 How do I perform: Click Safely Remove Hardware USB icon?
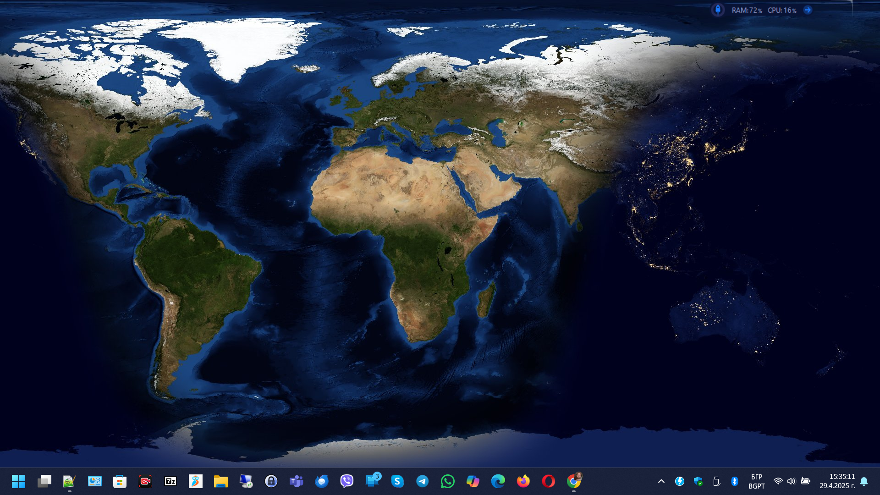[x=716, y=481]
